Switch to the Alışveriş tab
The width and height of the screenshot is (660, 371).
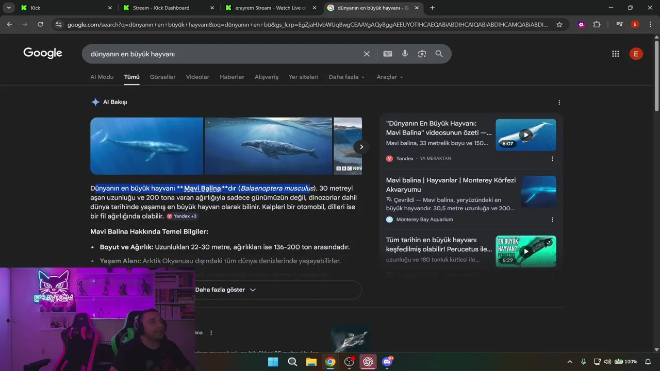click(267, 77)
